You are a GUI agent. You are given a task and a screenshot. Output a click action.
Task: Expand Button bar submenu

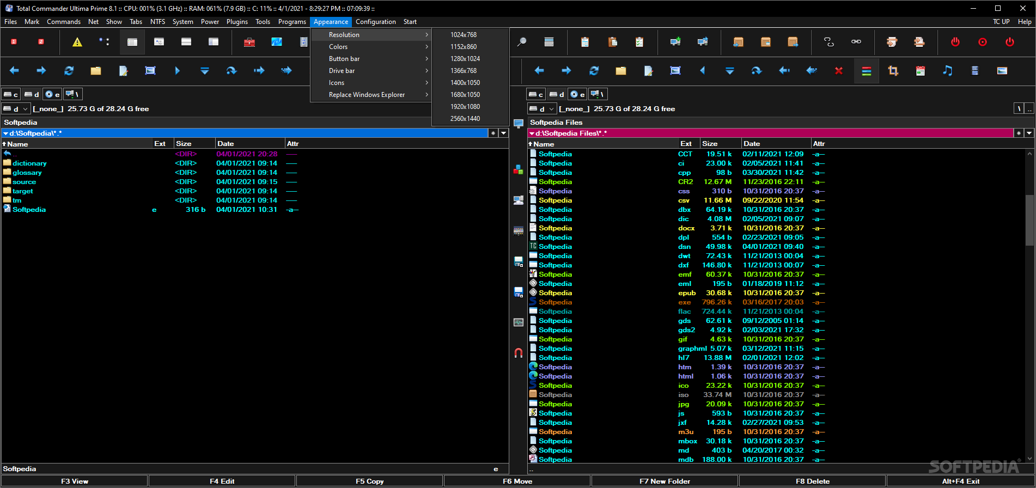point(371,59)
